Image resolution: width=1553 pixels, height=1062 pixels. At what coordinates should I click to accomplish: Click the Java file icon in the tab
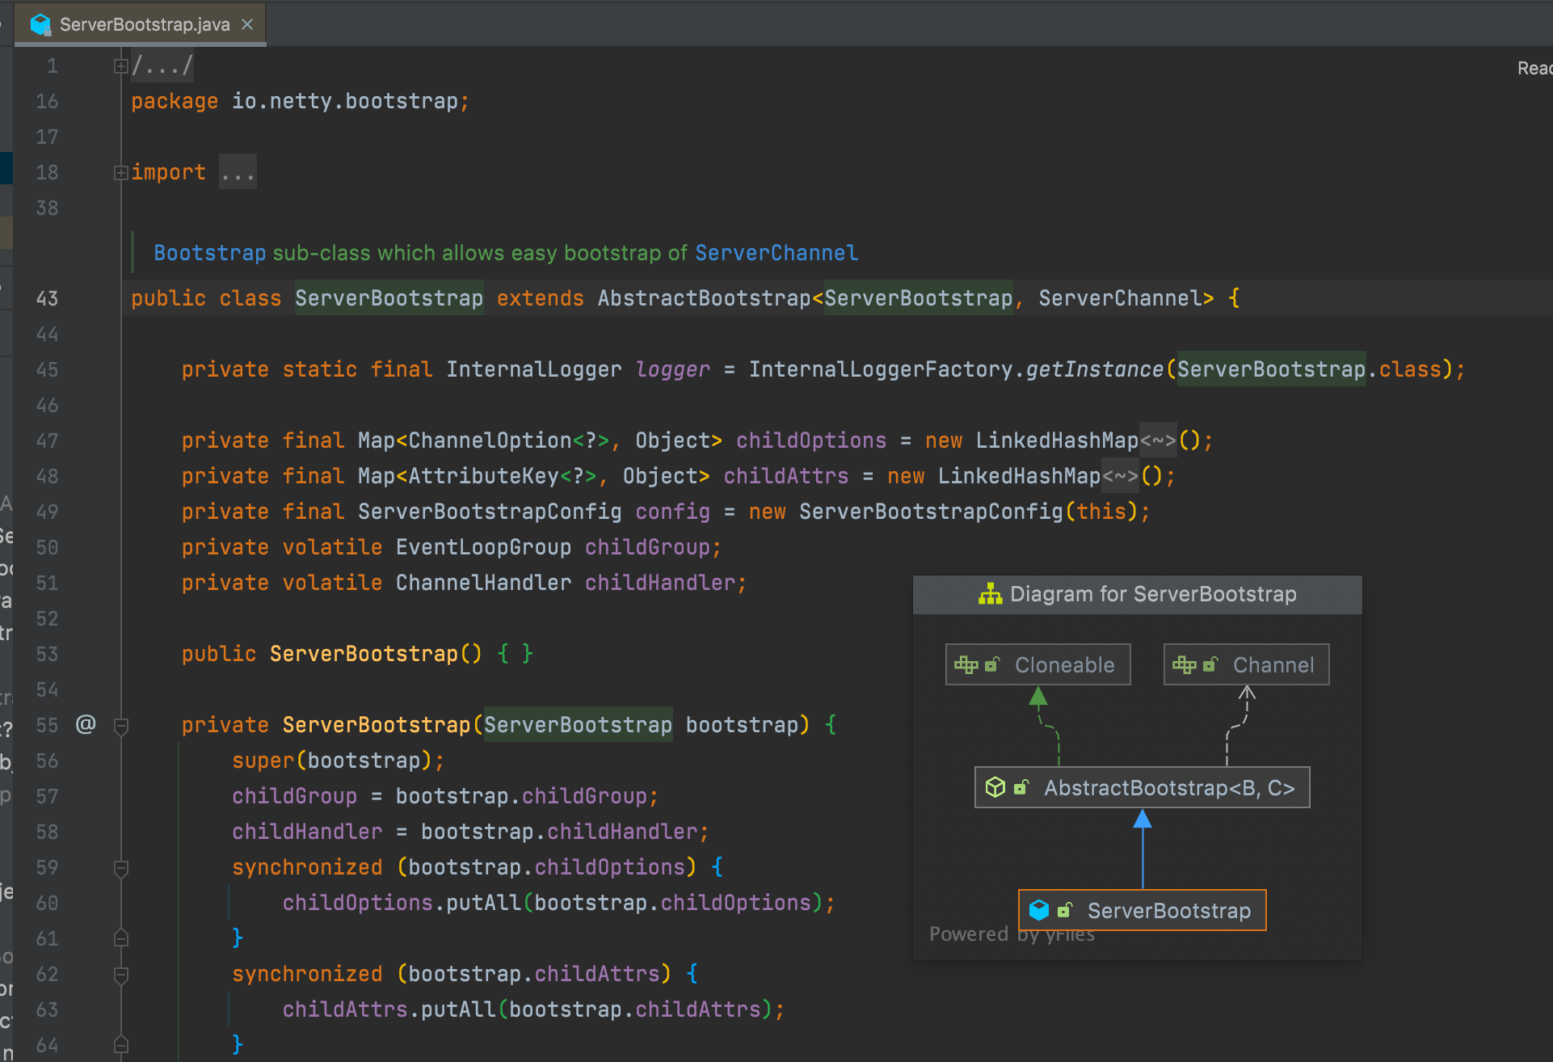40,25
